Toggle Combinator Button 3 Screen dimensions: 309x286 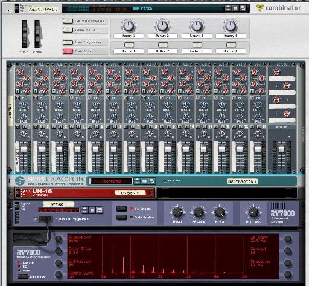pyautogui.click(x=197, y=45)
